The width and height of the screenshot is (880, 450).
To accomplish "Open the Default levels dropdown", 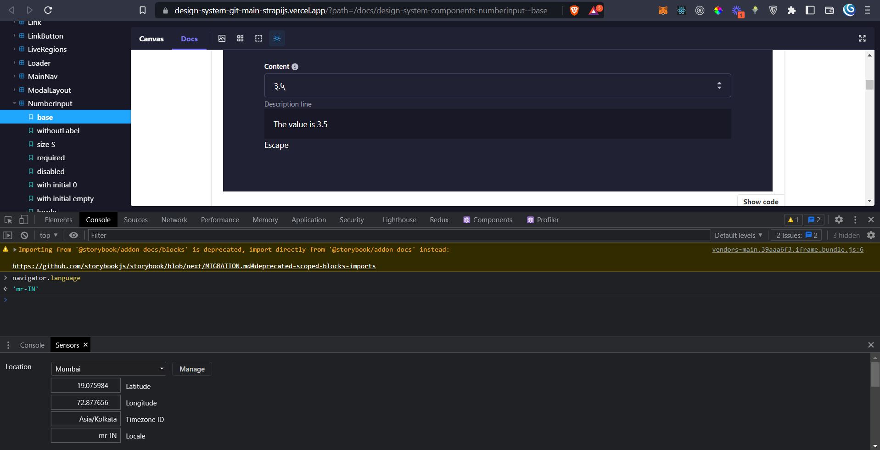I will tap(738, 235).
